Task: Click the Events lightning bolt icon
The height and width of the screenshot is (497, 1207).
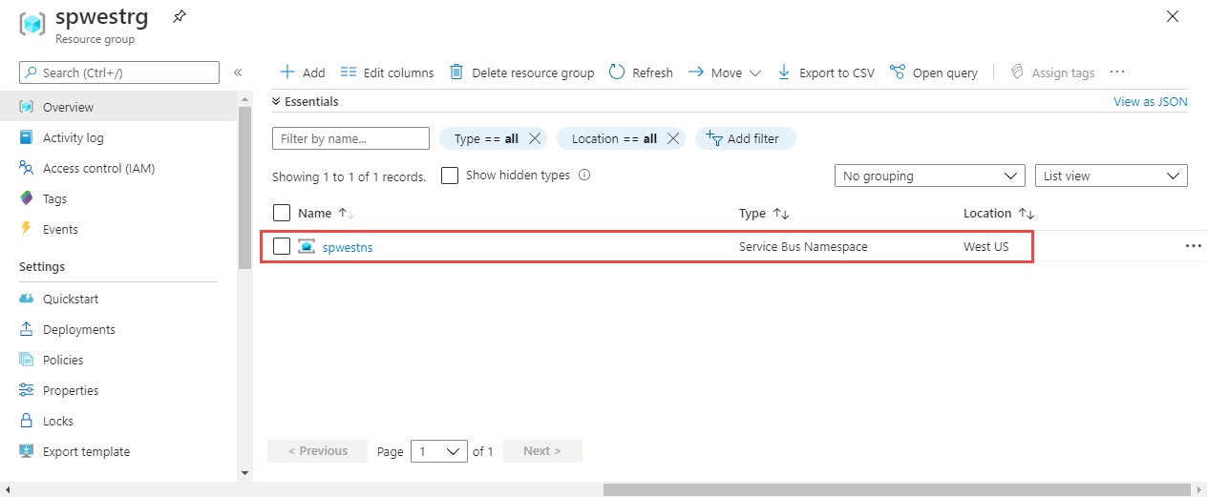Action: pyautogui.click(x=26, y=229)
